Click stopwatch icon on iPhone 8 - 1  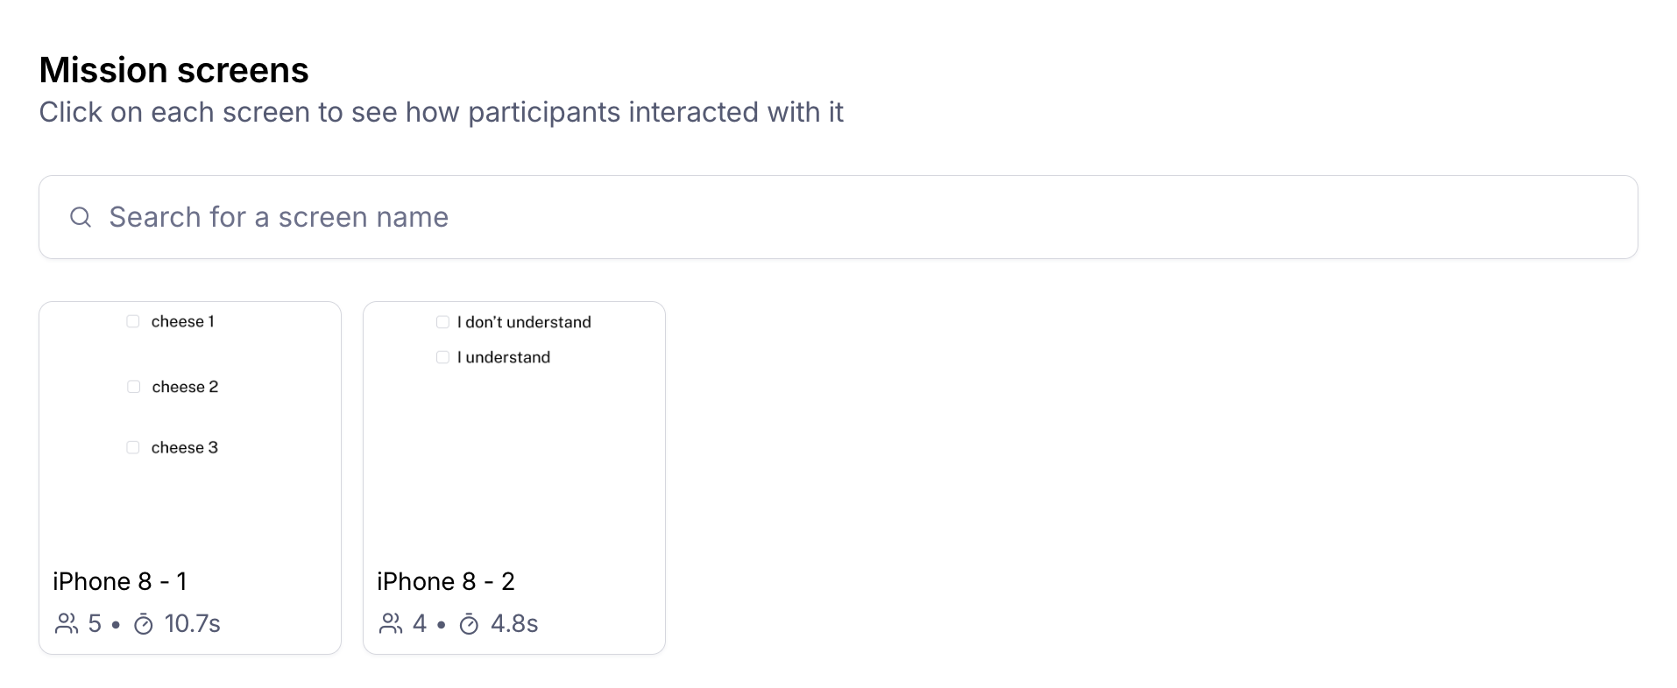[x=144, y=624]
